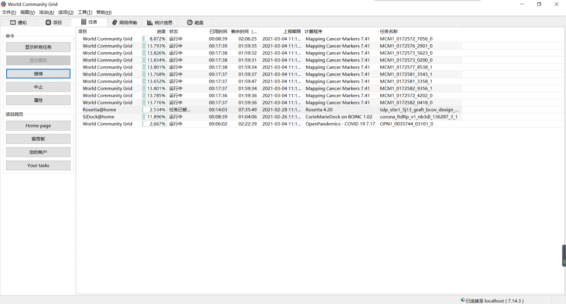This screenshot has height=304, width=566.
Task: Open the Your tasks button
Action: pos(38,165)
